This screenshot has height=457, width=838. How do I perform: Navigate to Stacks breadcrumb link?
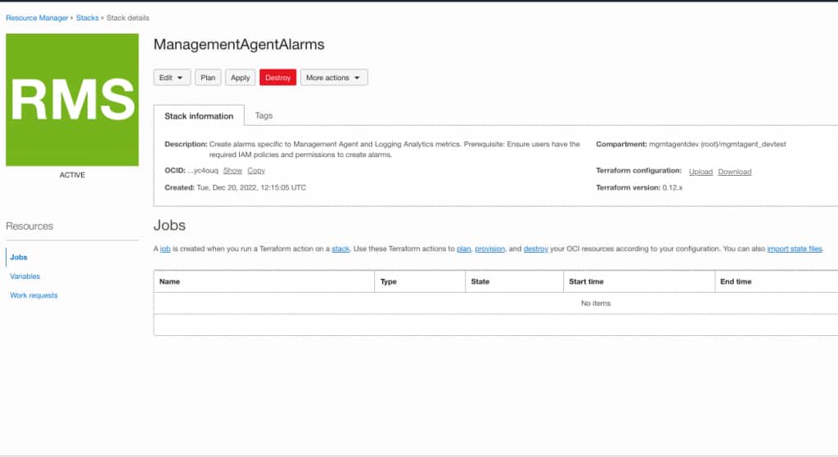coord(87,18)
